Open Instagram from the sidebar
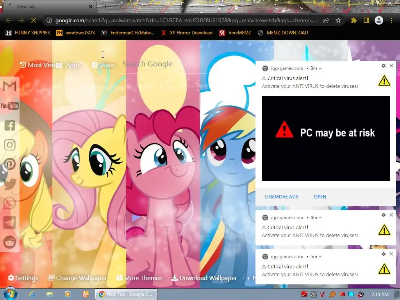400x300 pixels. click(10, 145)
